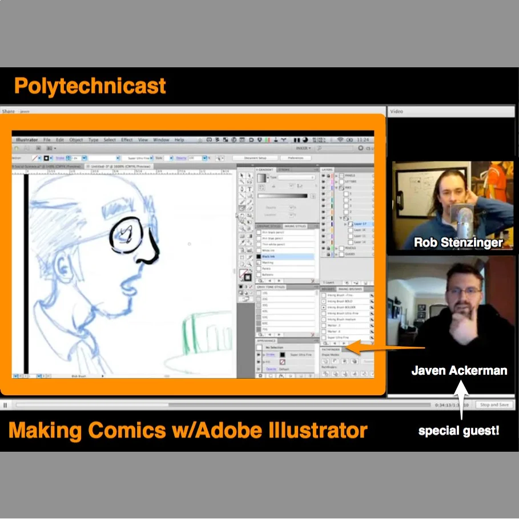Toggle visibility of Layer 14
The height and width of the screenshot is (519, 519).
click(324, 242)
